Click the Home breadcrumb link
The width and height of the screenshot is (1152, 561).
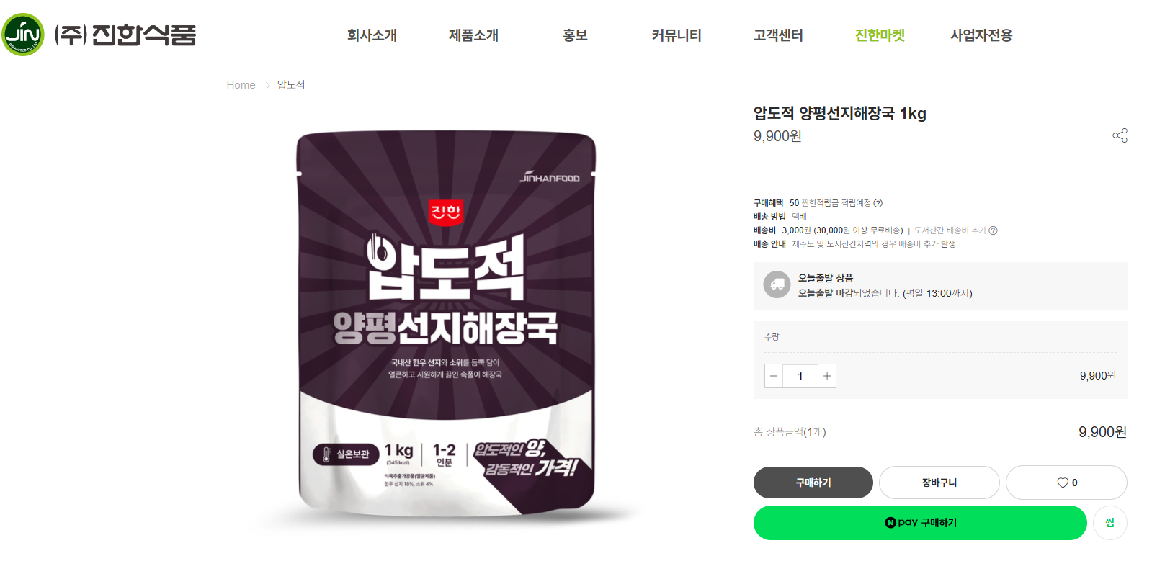[241, 85]
